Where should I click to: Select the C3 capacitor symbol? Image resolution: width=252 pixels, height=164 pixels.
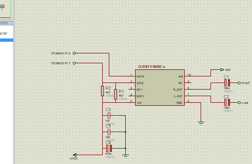click(109, 115)
